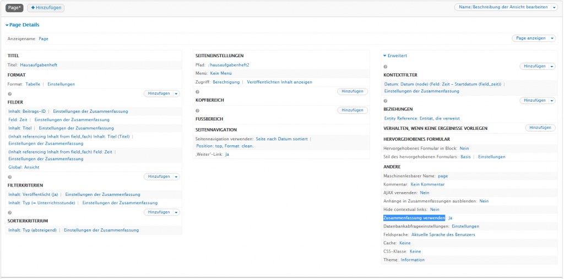Open dropdown arrow beside Page anzeigen

point(550,39)
